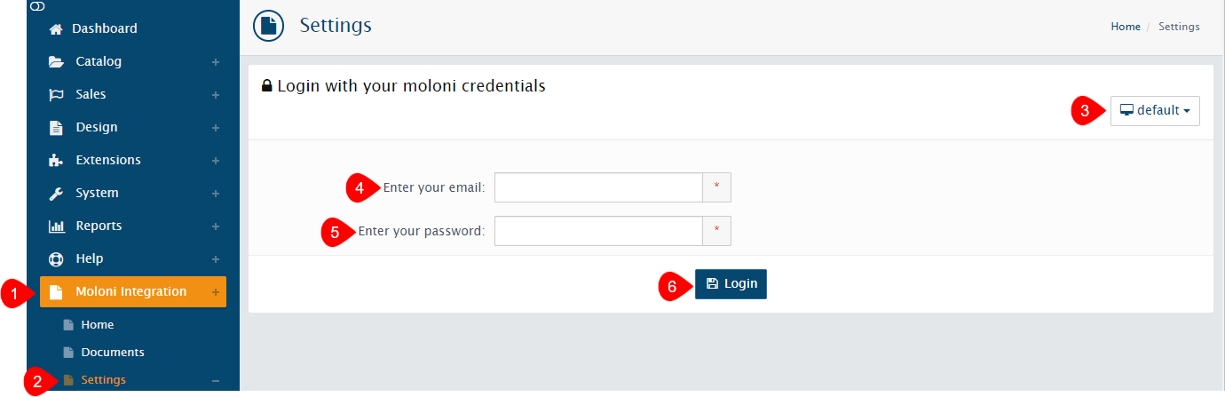The image size is (1225, 397).
Task: Click the Design document icon
Action: tap(56, 128)
